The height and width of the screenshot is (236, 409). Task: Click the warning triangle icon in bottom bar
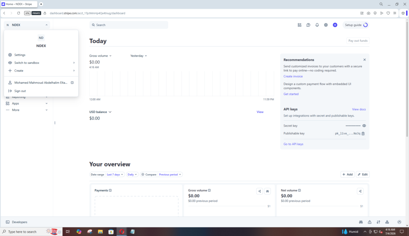(x=369, y=222)
